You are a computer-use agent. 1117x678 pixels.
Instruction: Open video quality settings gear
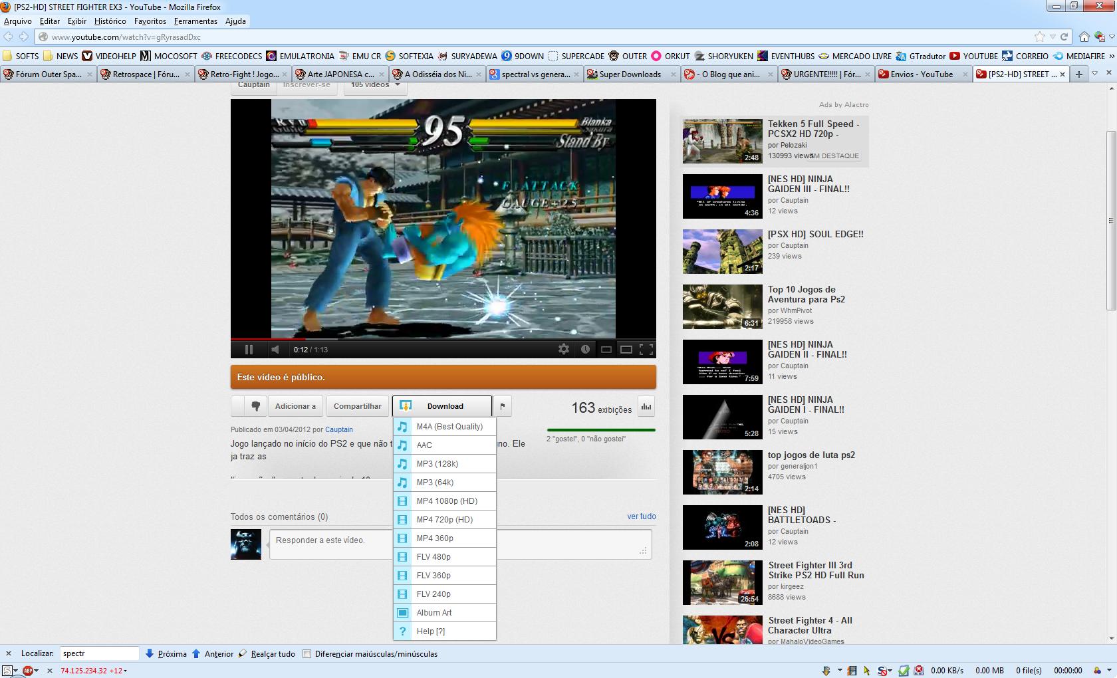pos(563,349)
